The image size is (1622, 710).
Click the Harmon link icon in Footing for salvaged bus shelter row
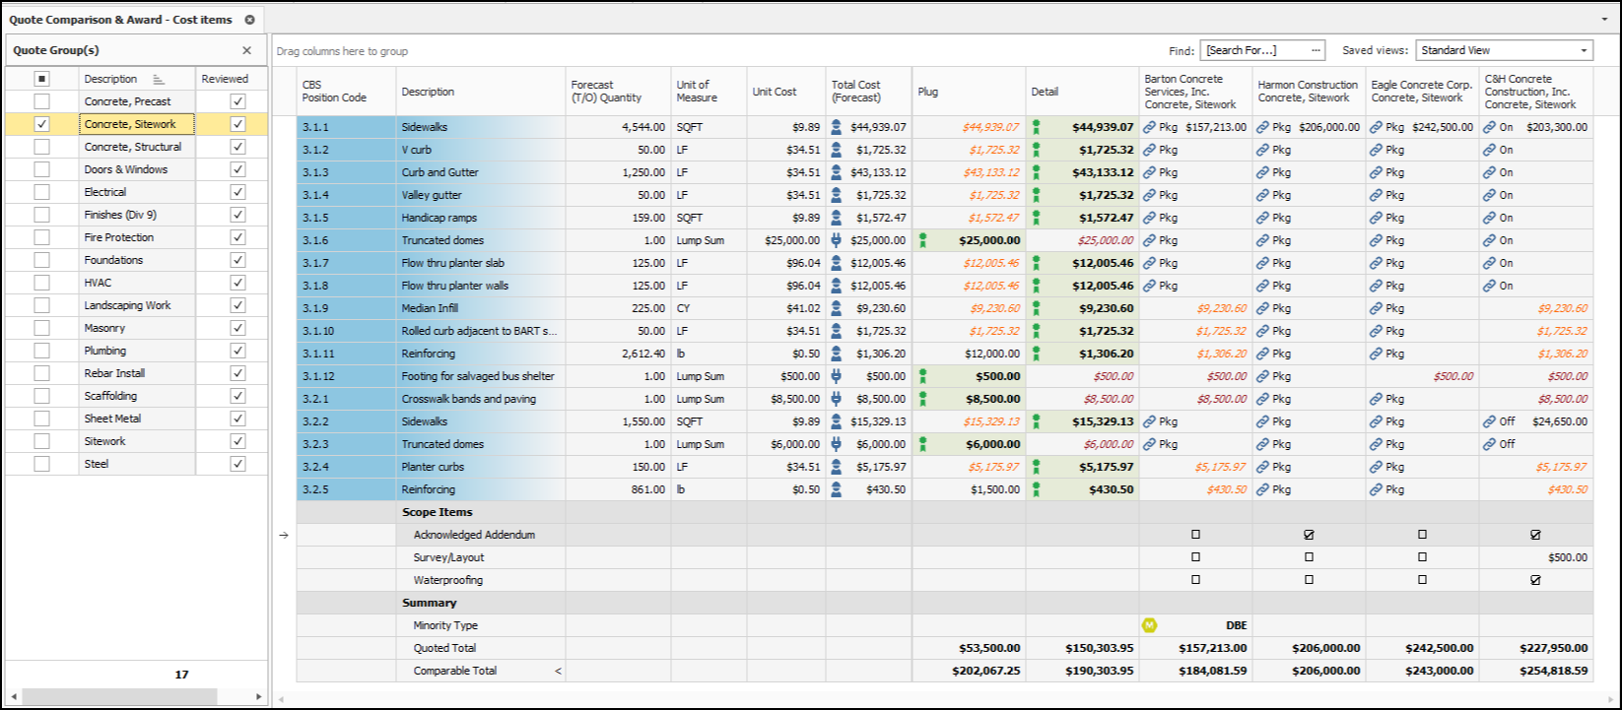coord(1262,376)
